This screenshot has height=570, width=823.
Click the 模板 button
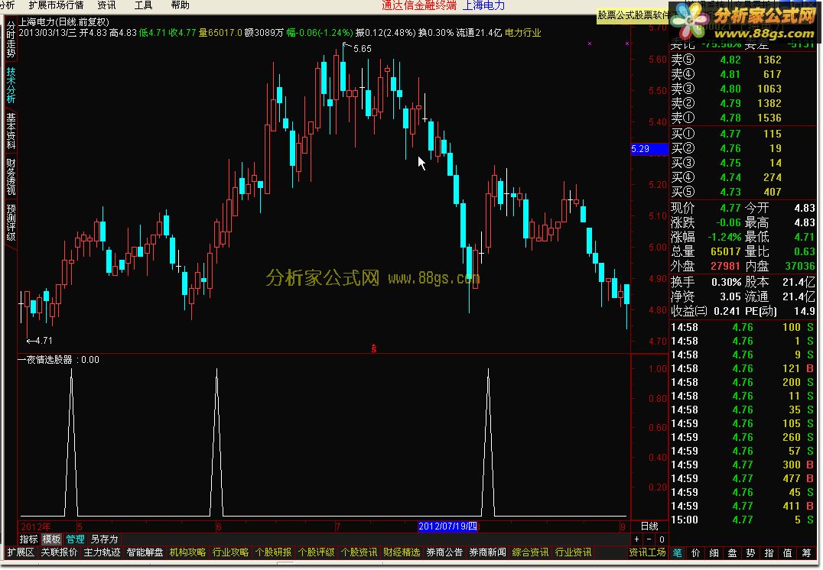click(51, 539)
